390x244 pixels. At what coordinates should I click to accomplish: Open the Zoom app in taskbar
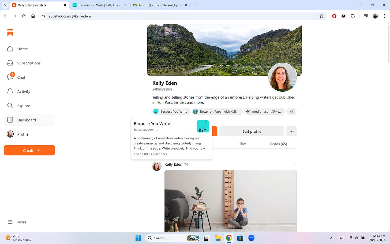coord(251,238)
